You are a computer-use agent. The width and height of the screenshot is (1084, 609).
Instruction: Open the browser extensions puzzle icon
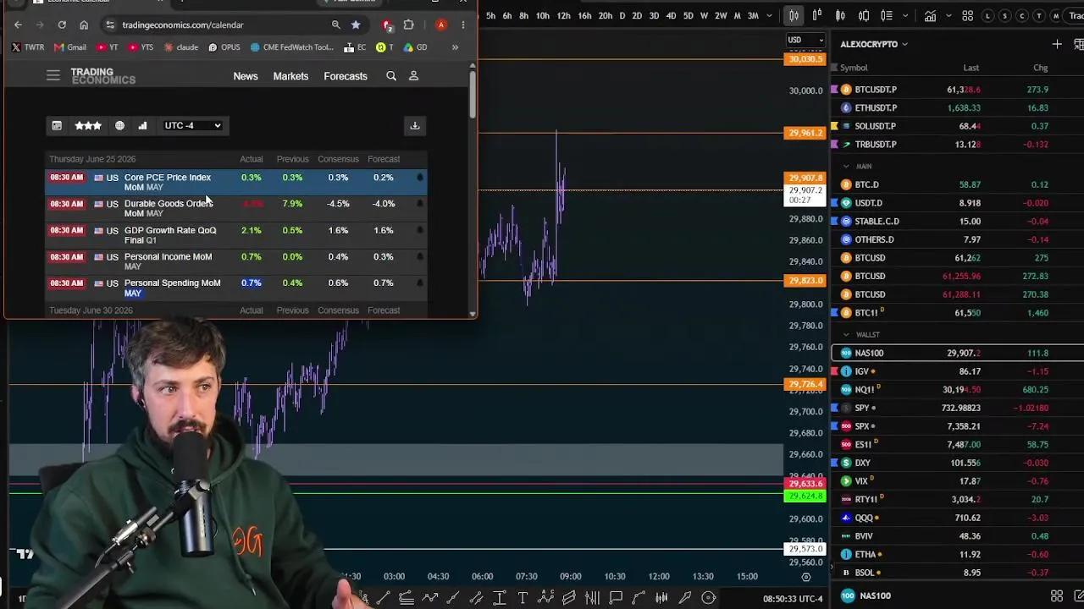(408, 25)
